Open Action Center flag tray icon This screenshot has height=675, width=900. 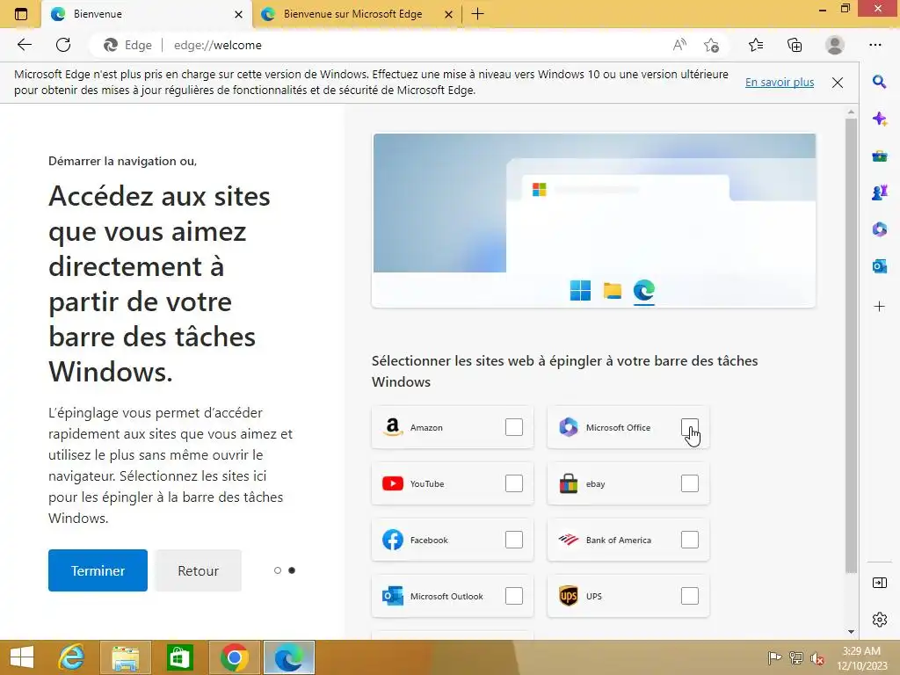pyautogui.click(x=774, y=658)
